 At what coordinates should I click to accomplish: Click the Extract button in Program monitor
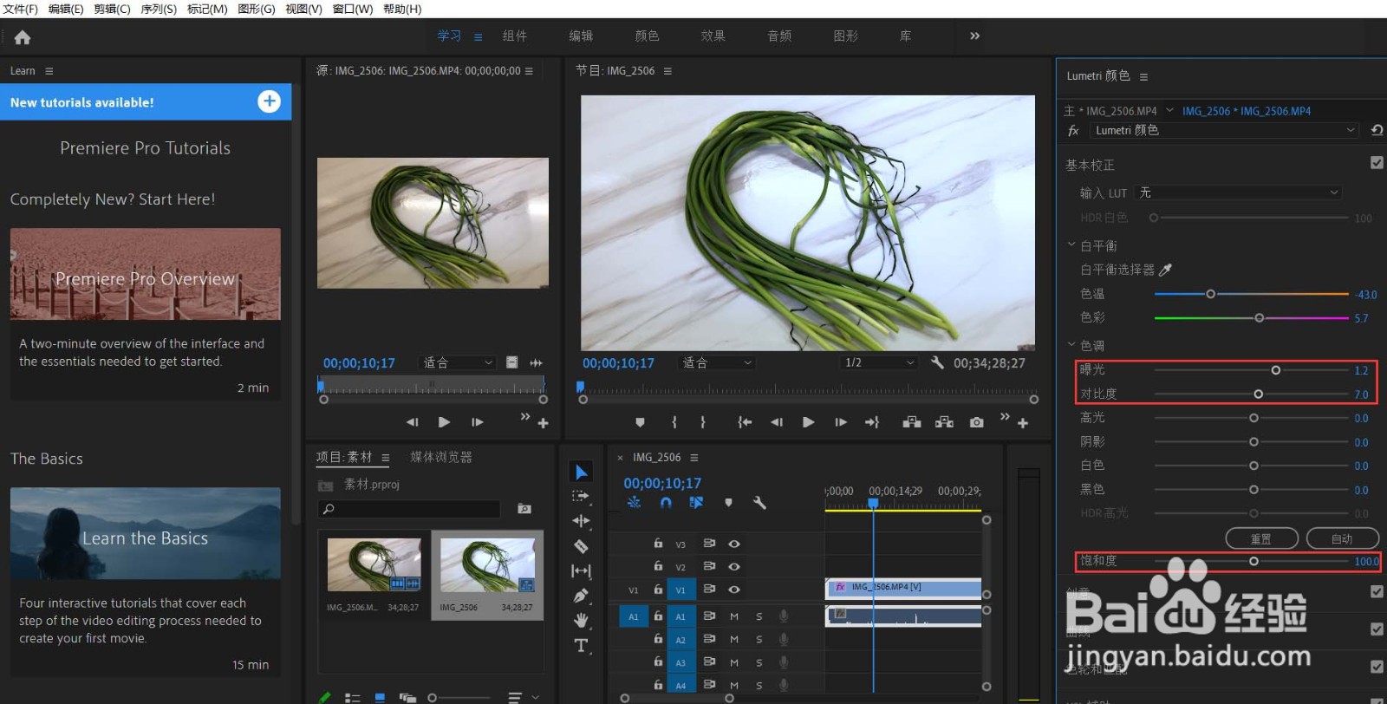(944, 422)
